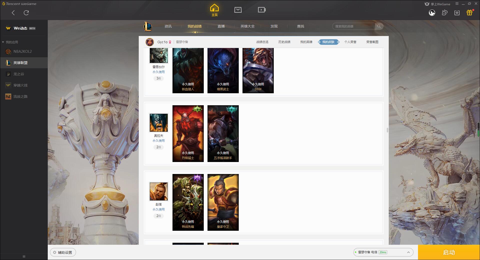Click the 铁血猎人 skin card
The image size is (480, 260).
point(188,70)
